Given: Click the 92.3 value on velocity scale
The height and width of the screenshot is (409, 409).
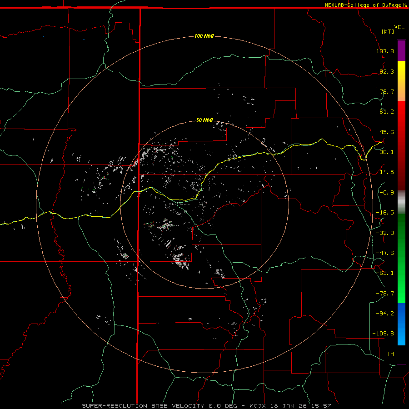Looking at the screenshot, I should pos(387,71).
